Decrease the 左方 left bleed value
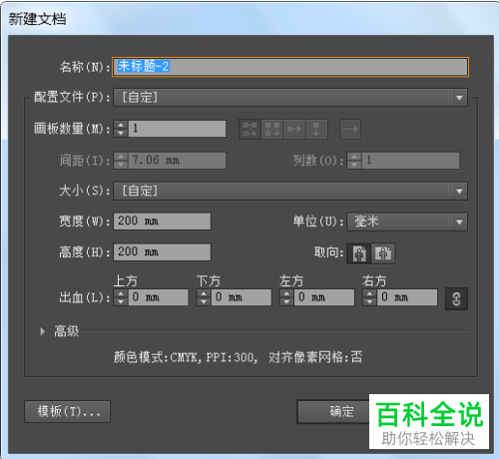Viewport: 499px width, 459px height. tap(286, 301)
